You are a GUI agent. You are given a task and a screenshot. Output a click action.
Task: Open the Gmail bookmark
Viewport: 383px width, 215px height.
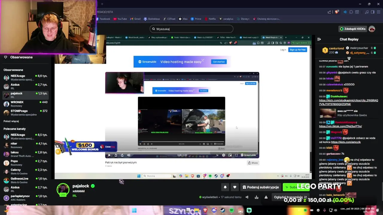pyautogui.click(x=135, y=19)
